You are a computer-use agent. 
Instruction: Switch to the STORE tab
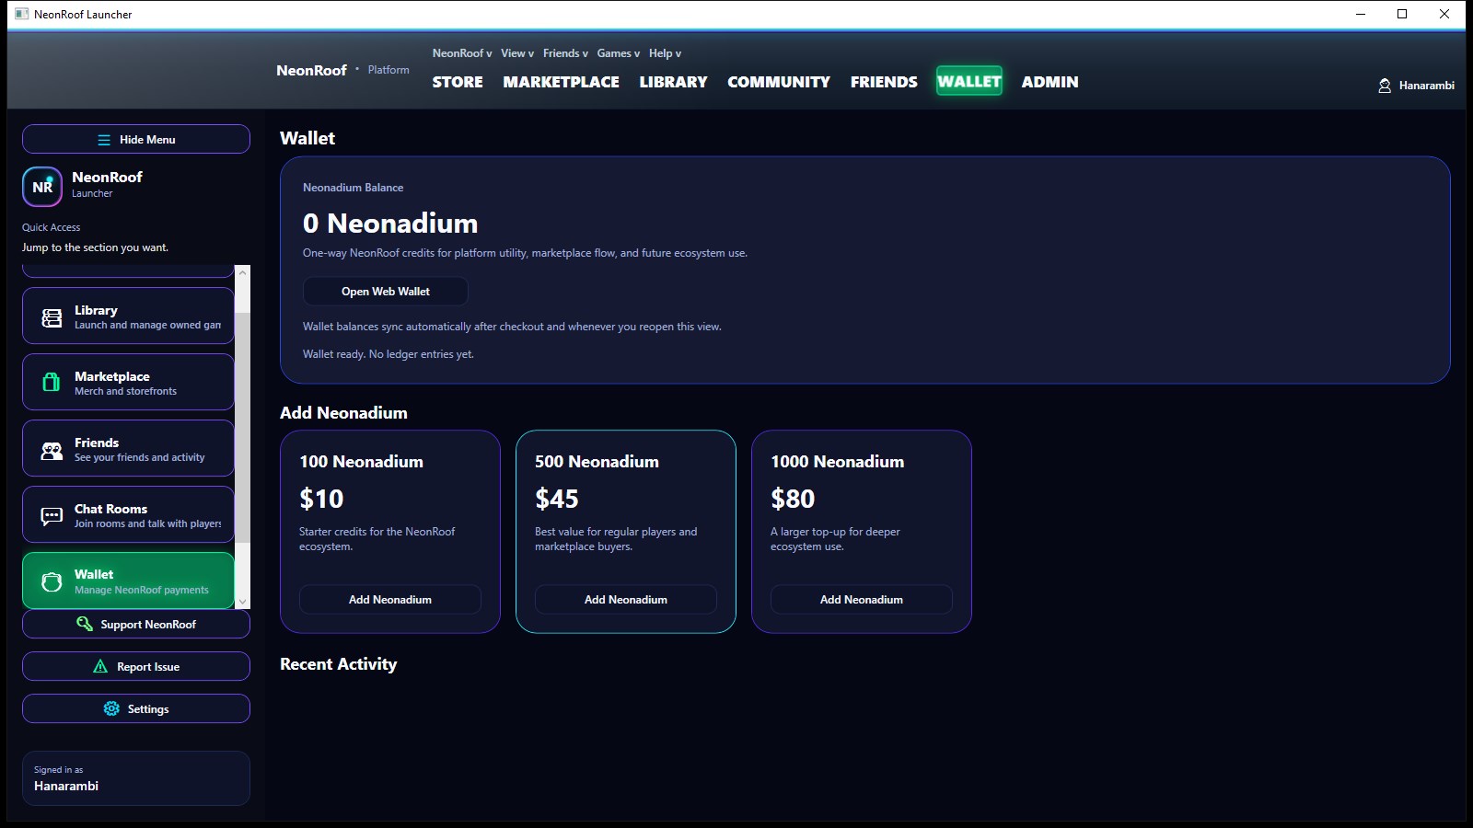[x=458, y=82]
